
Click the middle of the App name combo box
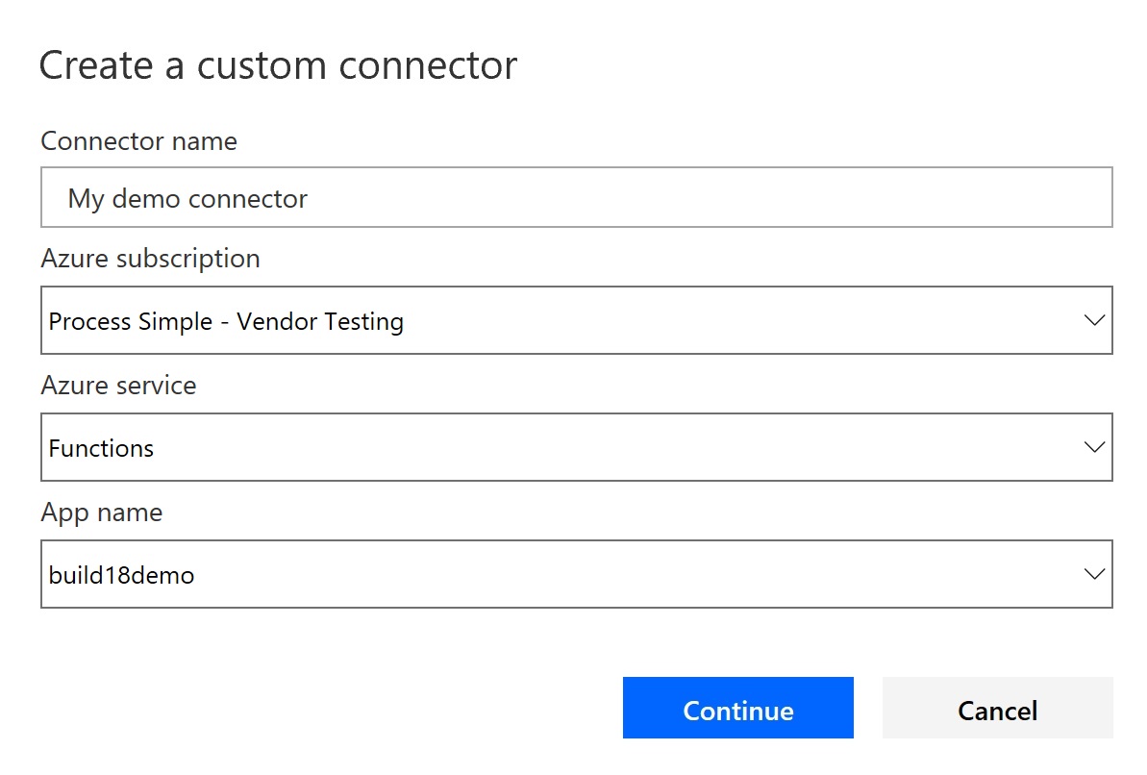576,574
